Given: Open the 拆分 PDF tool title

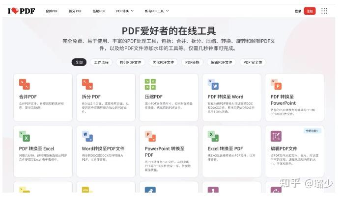Looking at the screenshot, I should click(x=91, y=97).
